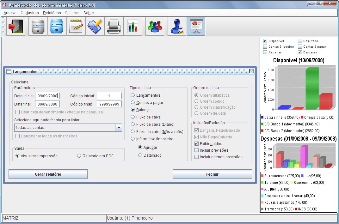Click the Código inicial field

(109, 96)
